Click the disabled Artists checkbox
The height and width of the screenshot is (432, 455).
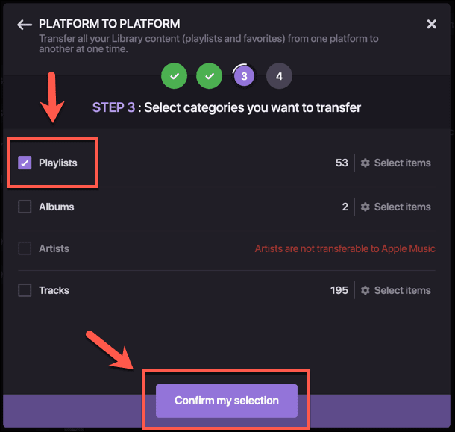point(25,248)
